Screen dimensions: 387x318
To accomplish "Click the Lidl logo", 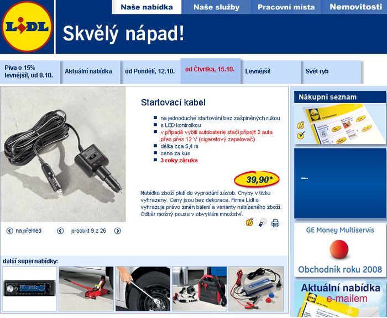I will 27,27.
